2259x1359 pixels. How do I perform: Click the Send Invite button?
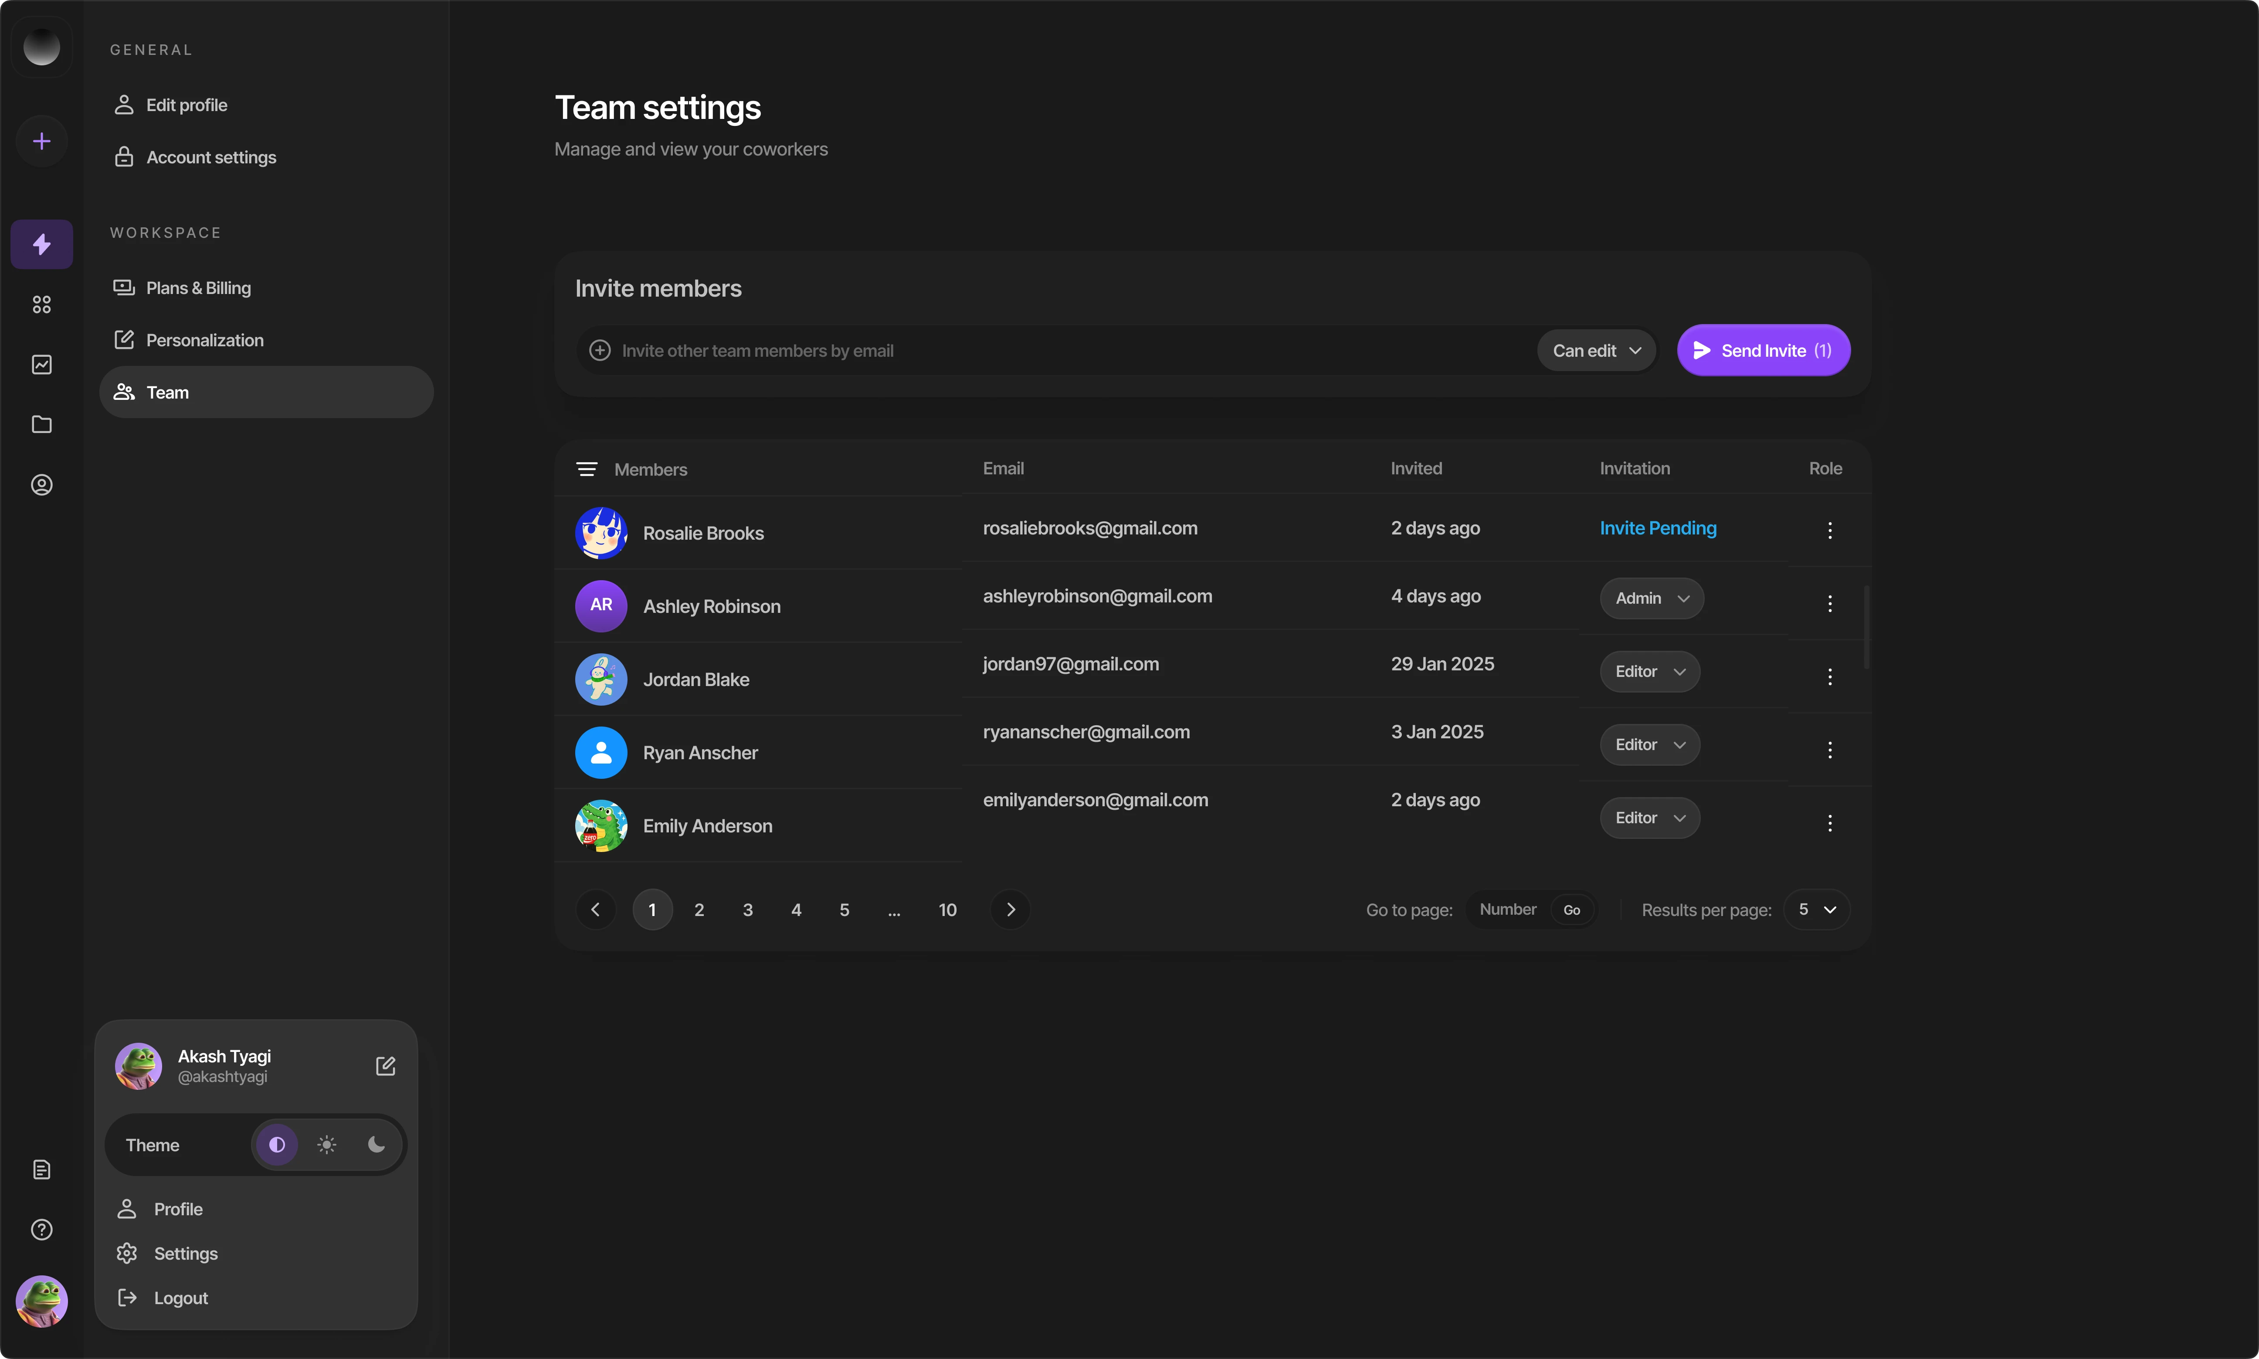point(1763,351)
